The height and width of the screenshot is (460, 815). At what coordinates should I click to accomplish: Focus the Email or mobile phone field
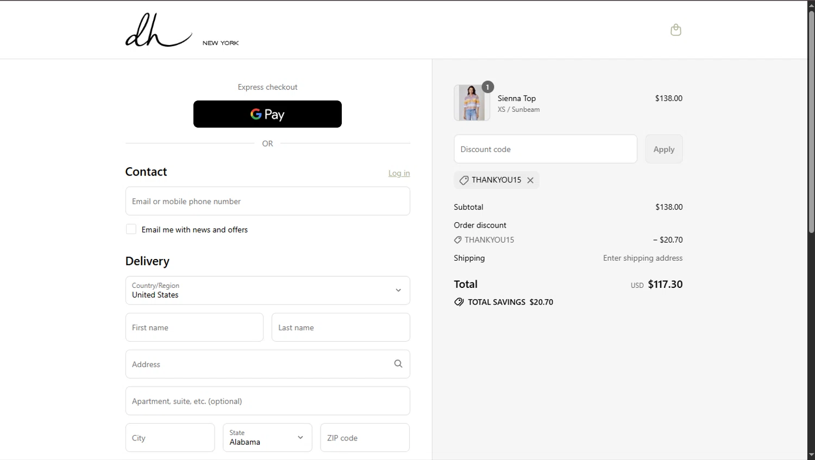point(267,201)
